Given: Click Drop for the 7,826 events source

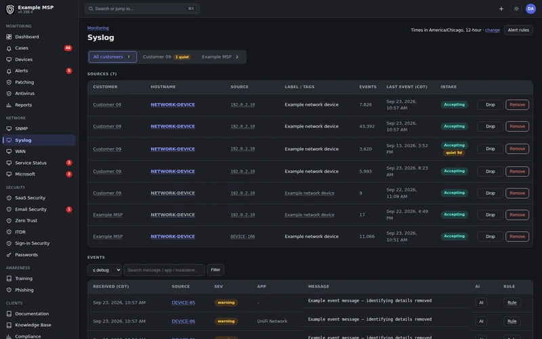Looking at the screenshot, I should tap(490, 105).
